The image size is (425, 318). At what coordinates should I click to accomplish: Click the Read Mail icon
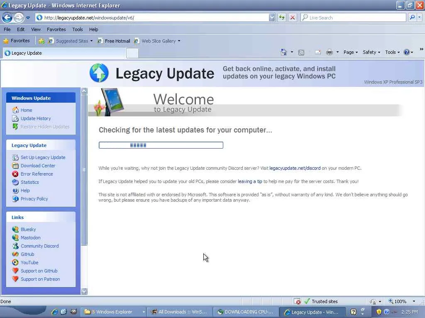318,52
